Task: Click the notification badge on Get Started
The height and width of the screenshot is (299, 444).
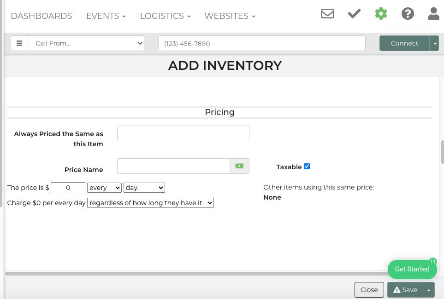Action: tap(432, 261)
